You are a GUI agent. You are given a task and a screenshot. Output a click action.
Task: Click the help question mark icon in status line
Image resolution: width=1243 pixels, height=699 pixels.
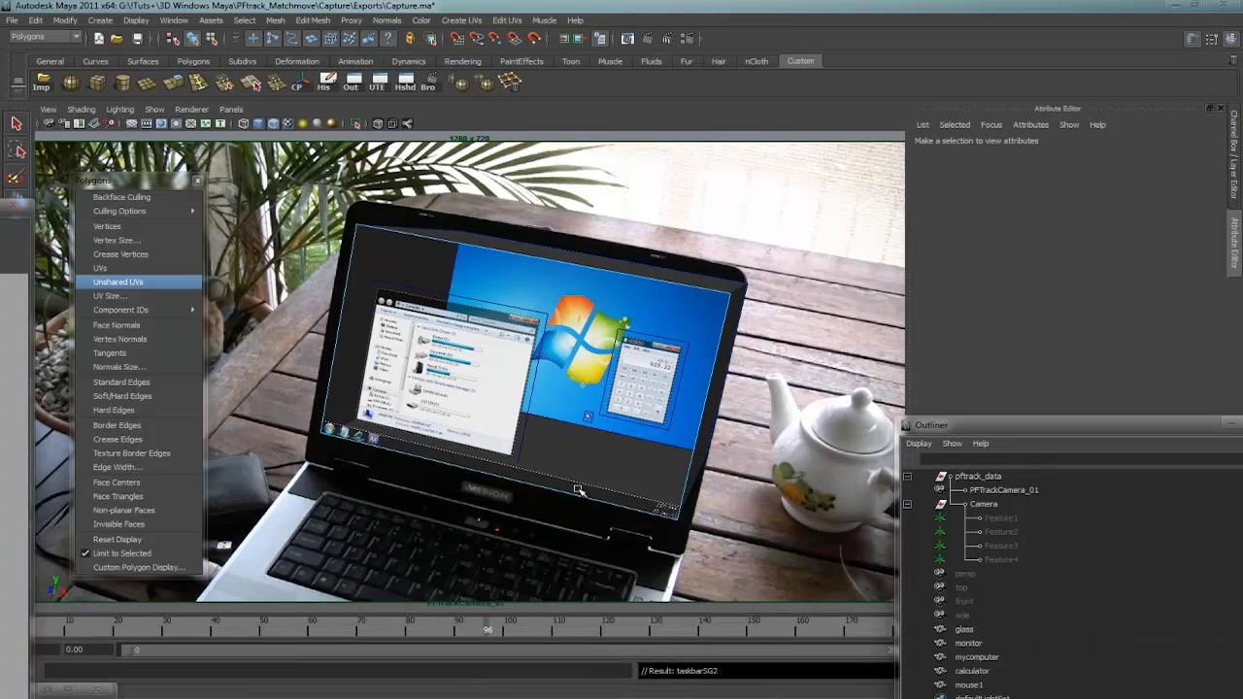(388, 39)
